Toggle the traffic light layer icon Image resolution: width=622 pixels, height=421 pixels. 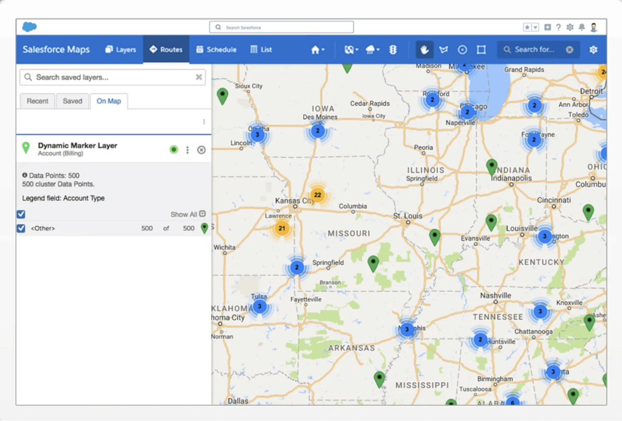click(393, 50)
